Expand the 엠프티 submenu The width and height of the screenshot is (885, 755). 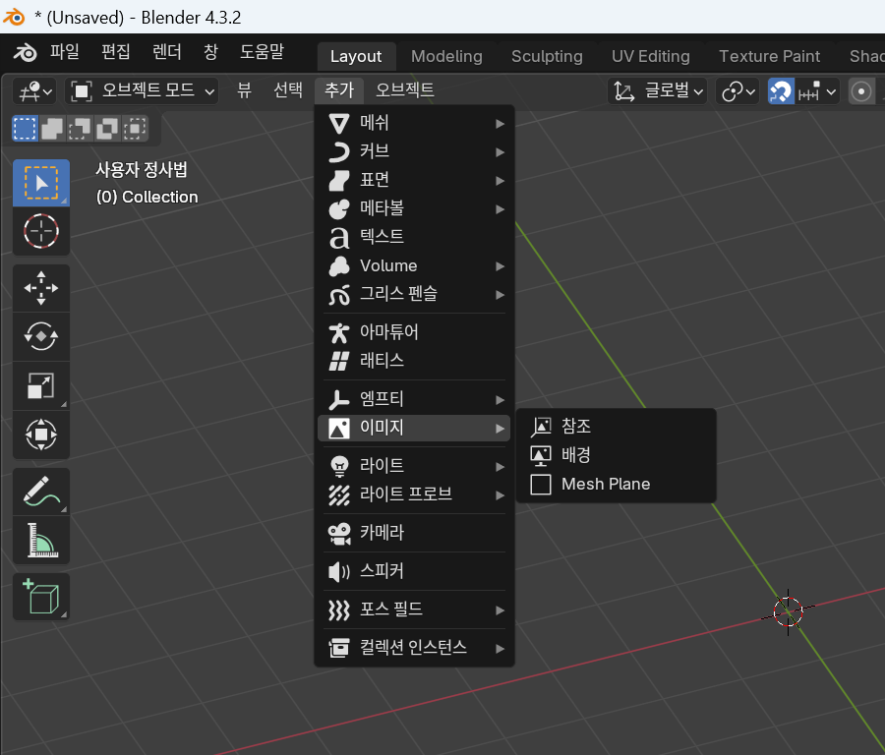point(414,399)
